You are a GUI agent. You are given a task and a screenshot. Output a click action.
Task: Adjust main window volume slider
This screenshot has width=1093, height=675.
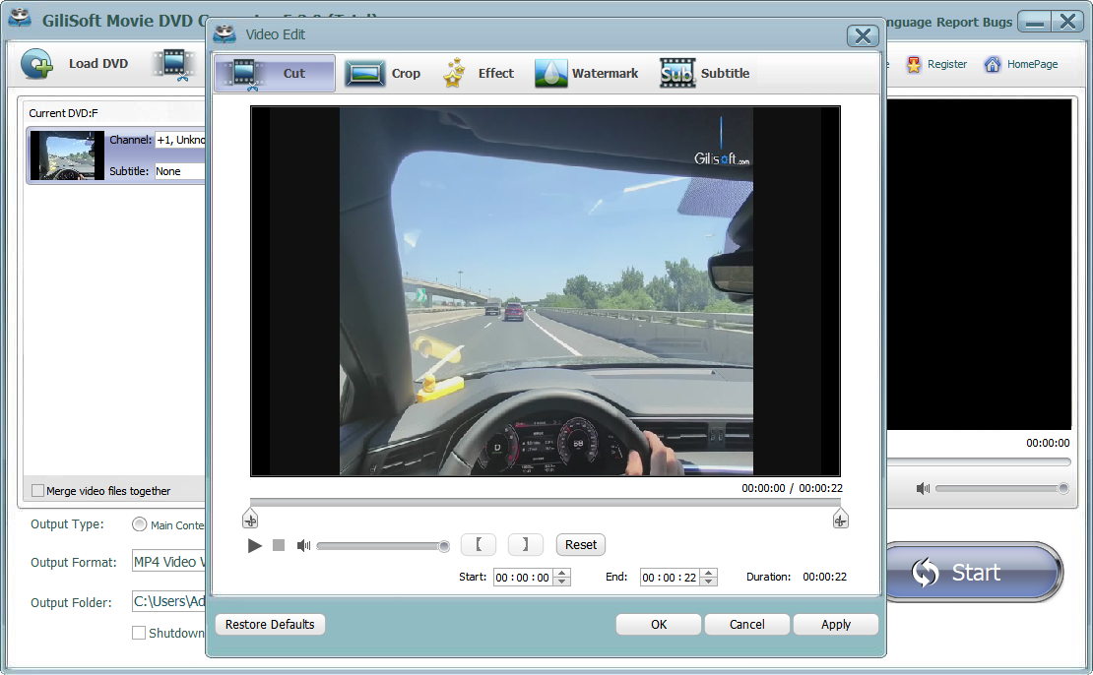tap(1002, 488)
